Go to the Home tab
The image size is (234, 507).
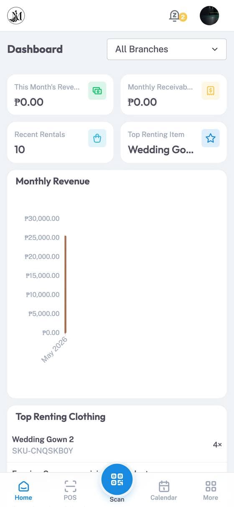point(23,490)
